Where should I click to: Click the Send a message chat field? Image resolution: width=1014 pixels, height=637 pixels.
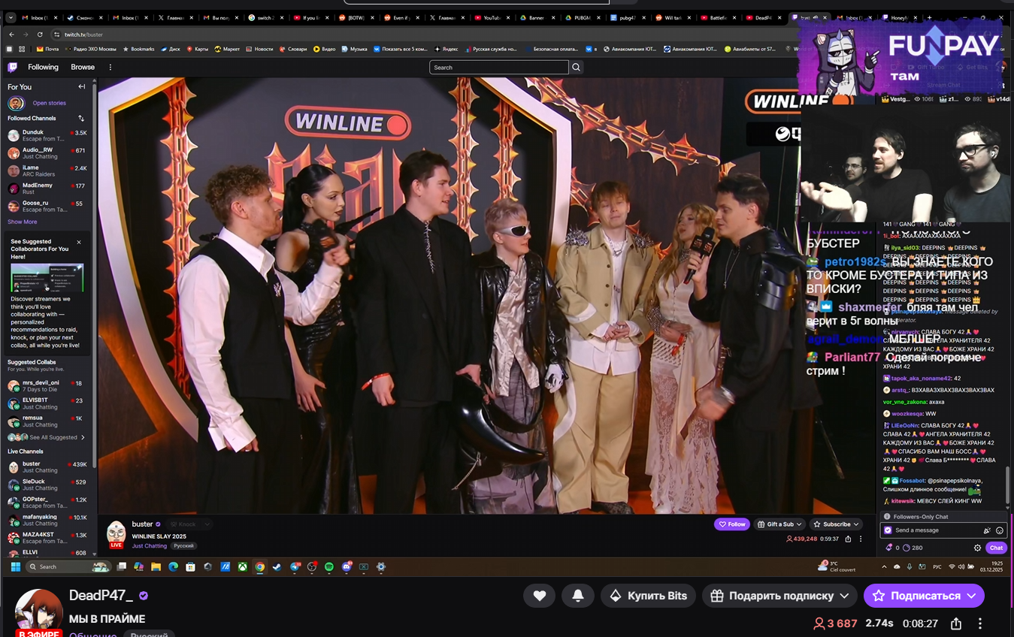tap(943, 530)
